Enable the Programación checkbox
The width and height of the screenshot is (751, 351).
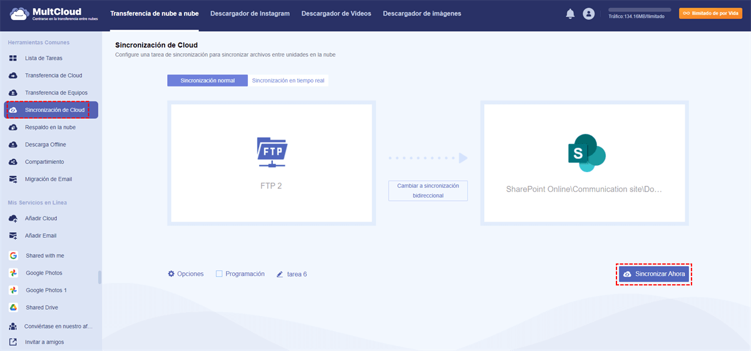(x=219, y=274)
